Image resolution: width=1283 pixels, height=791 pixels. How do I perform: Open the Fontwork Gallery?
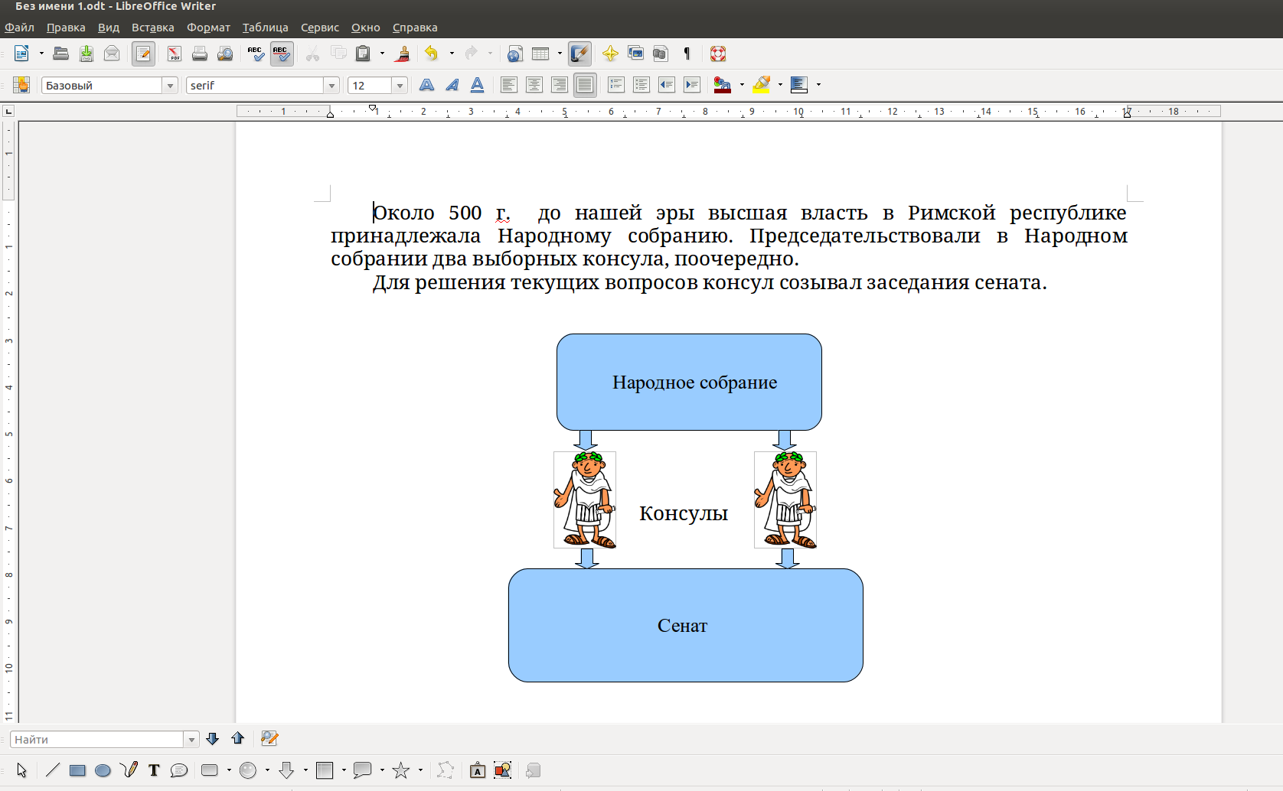coord(477,770)
